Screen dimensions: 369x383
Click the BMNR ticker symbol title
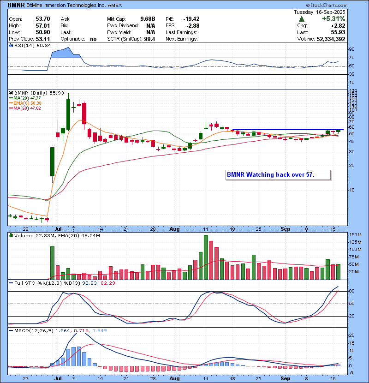click(16, 5)
